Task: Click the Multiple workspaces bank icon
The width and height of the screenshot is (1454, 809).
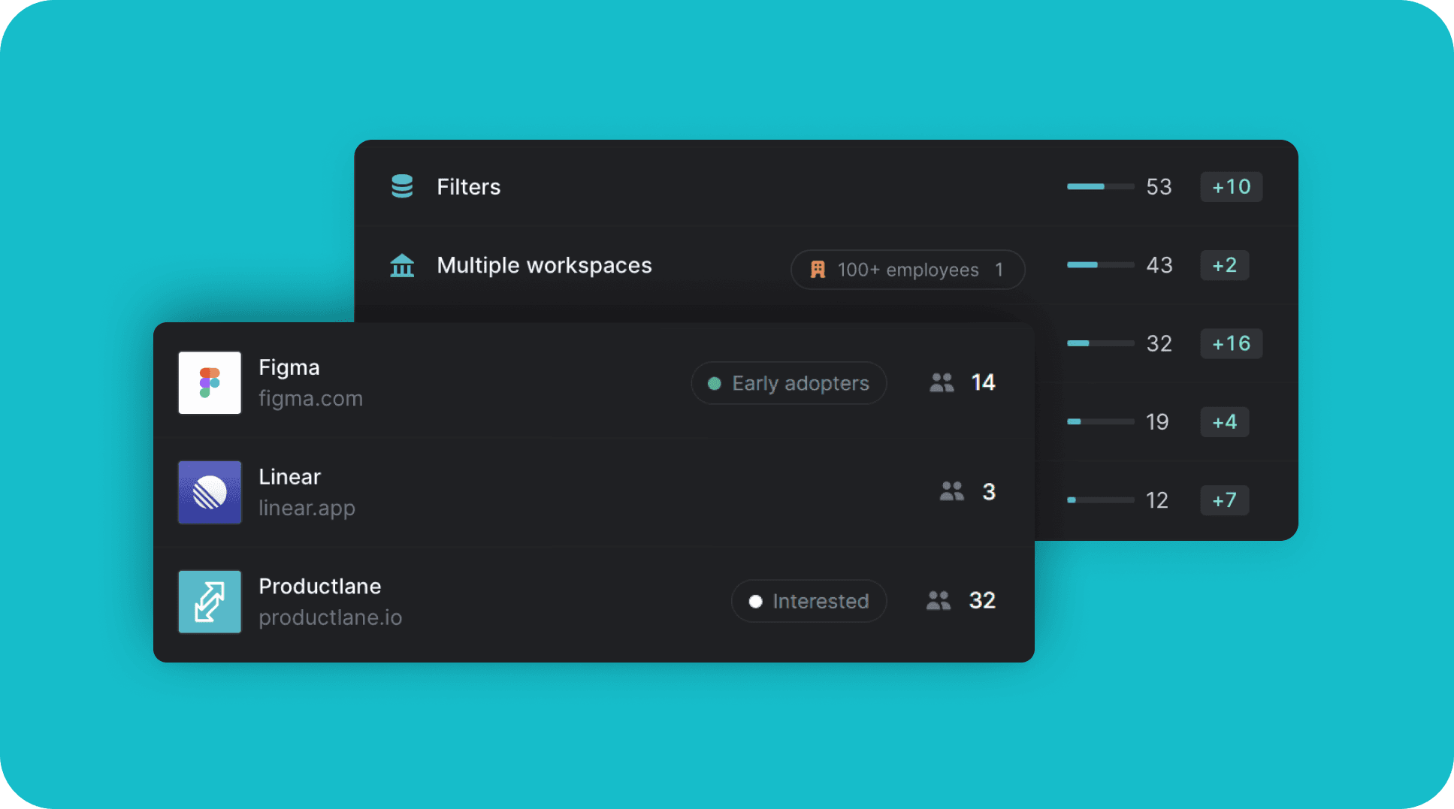Action: tap(402, 265)
